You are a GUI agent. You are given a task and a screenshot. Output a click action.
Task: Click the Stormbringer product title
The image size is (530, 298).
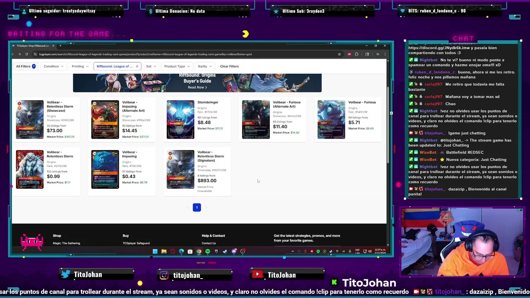(x=208, y=102)
